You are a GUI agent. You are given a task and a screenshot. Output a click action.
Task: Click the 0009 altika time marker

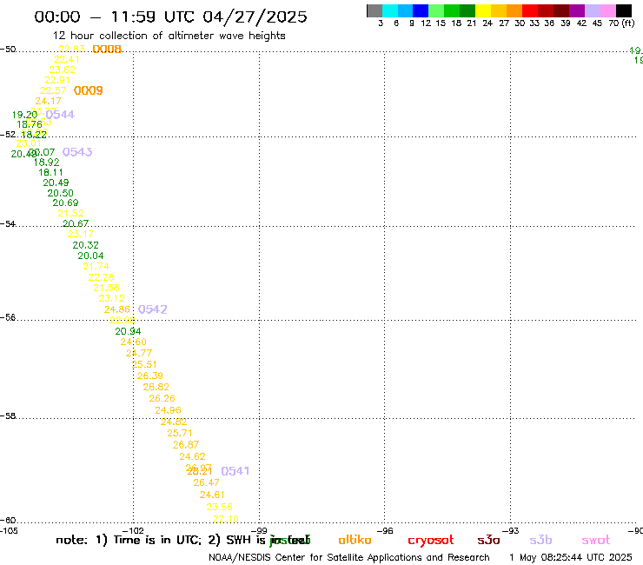click(88, 90)
